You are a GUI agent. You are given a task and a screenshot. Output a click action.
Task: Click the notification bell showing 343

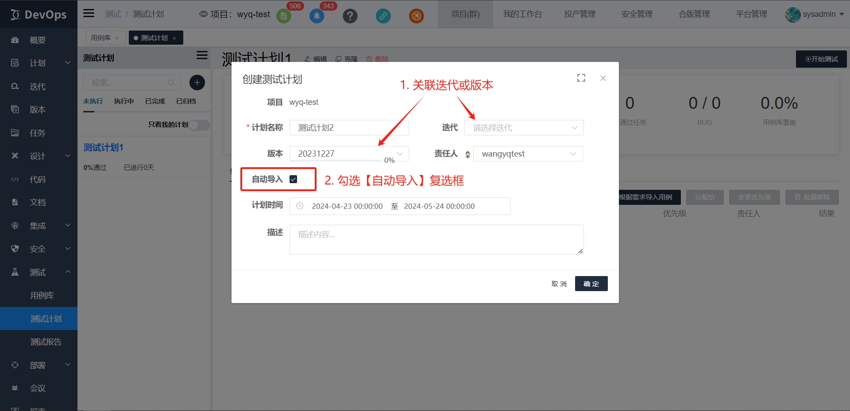click(317, 16)
